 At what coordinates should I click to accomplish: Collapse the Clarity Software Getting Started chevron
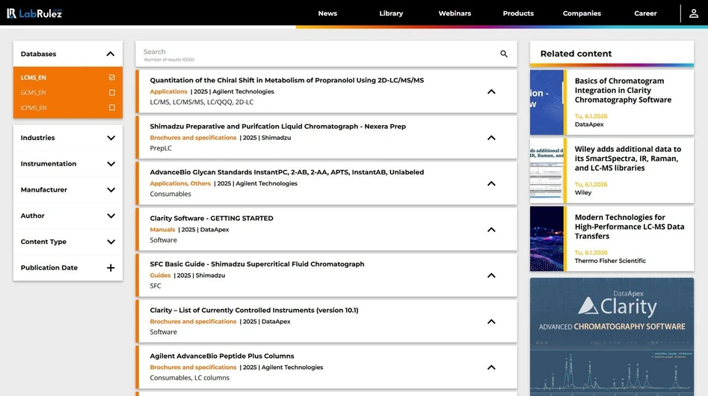[491, 230]
